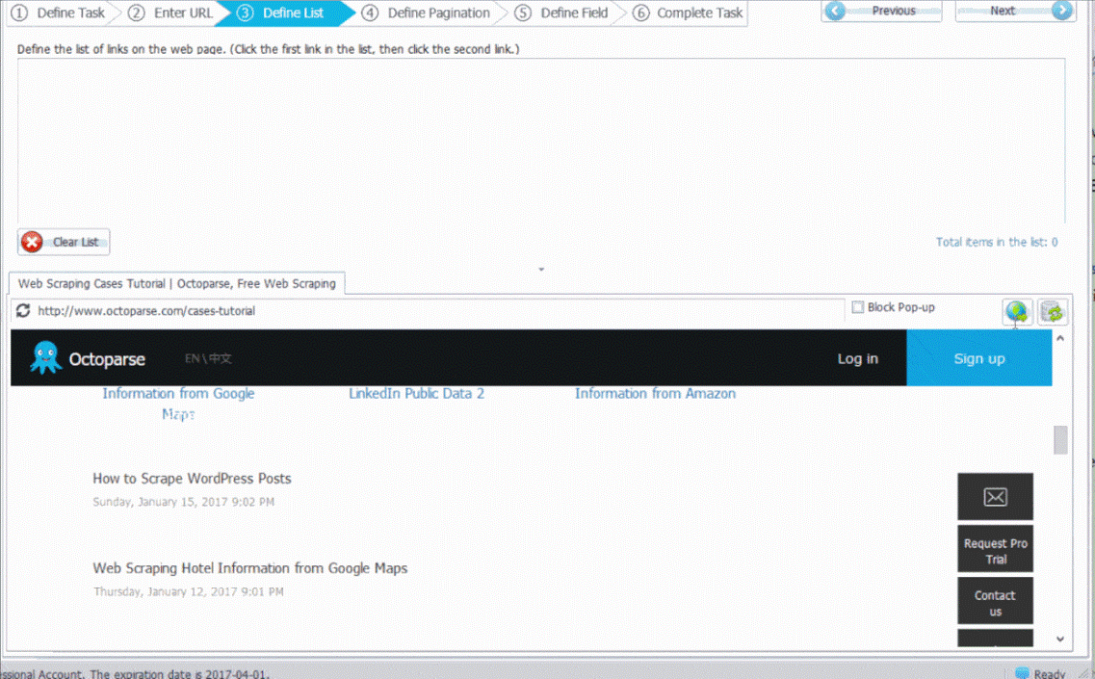The width and height of the screenshot is (1095, 679).
Task: Click the Contact us button
Action: click(995, 603)
